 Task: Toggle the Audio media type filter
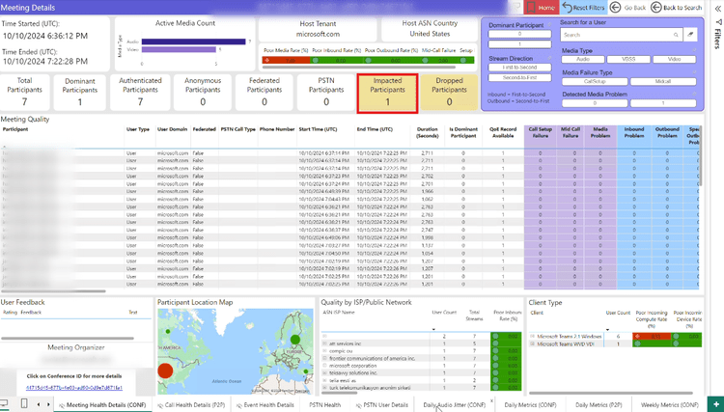click(x=582, y=59)
